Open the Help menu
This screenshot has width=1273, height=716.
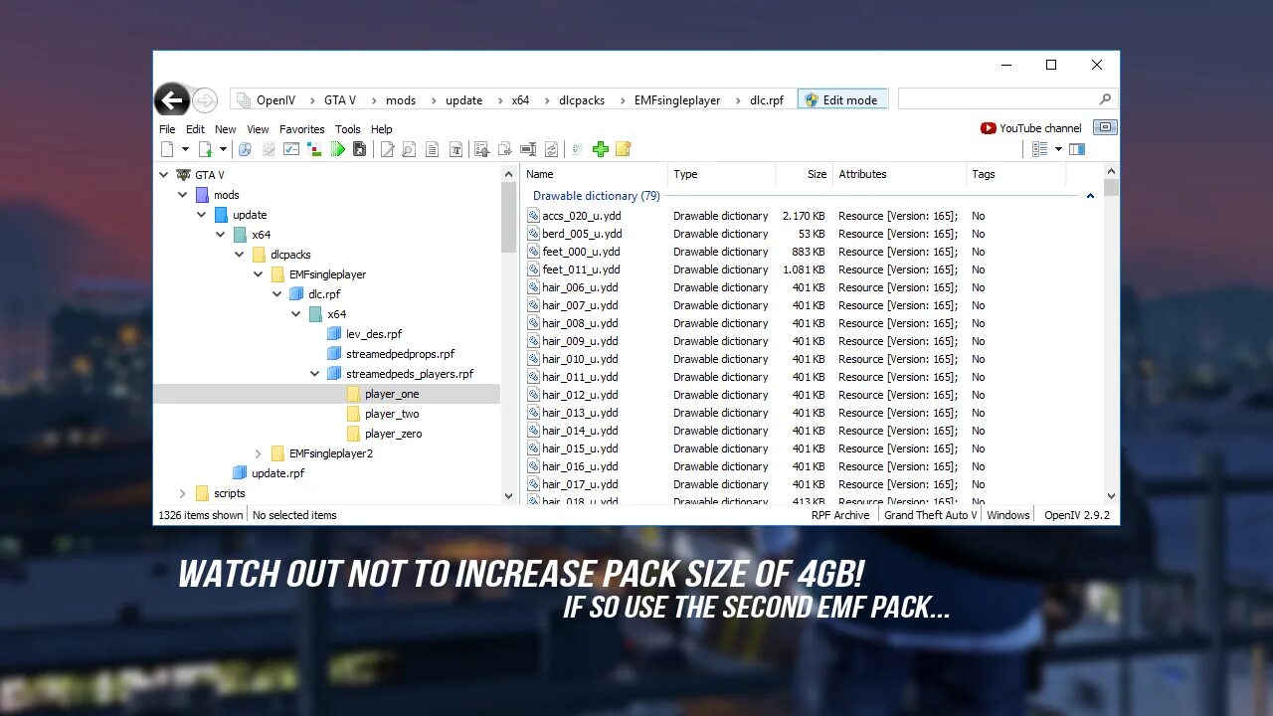[x=382, y=129]
